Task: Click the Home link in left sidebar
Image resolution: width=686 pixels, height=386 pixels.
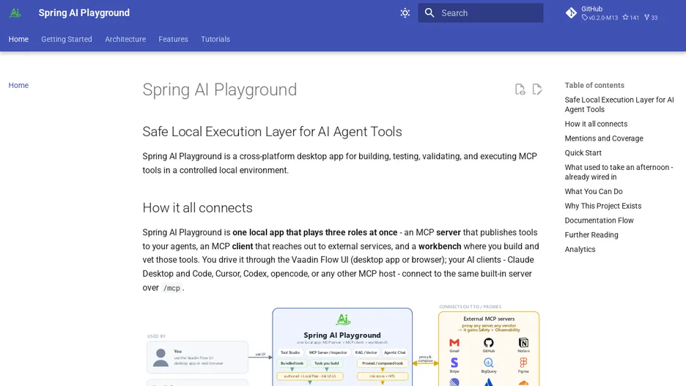Action: pyautogui.click(x=18, y=85)
